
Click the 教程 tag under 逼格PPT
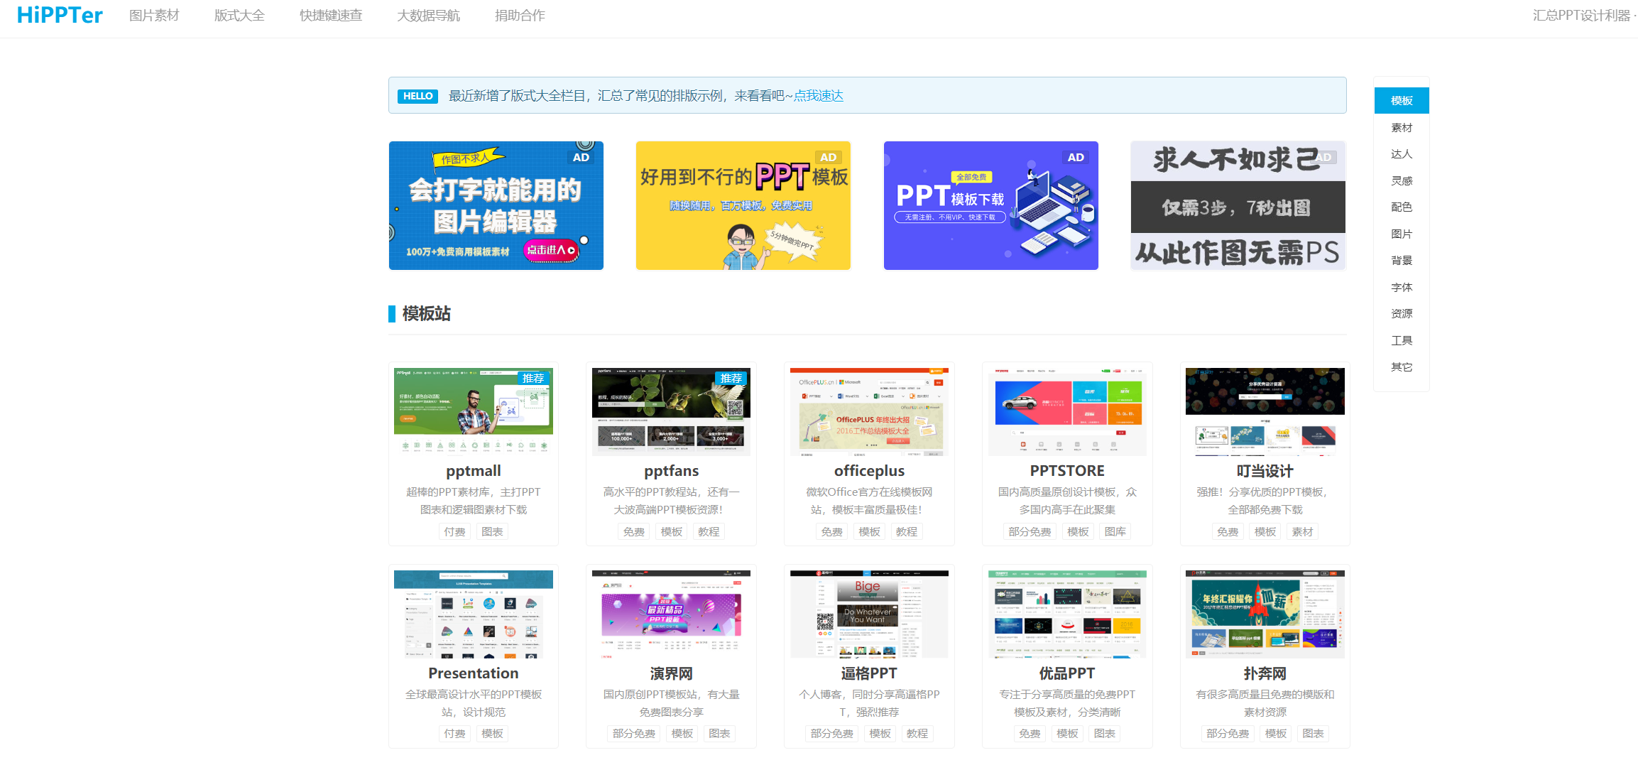click(917, 734)
